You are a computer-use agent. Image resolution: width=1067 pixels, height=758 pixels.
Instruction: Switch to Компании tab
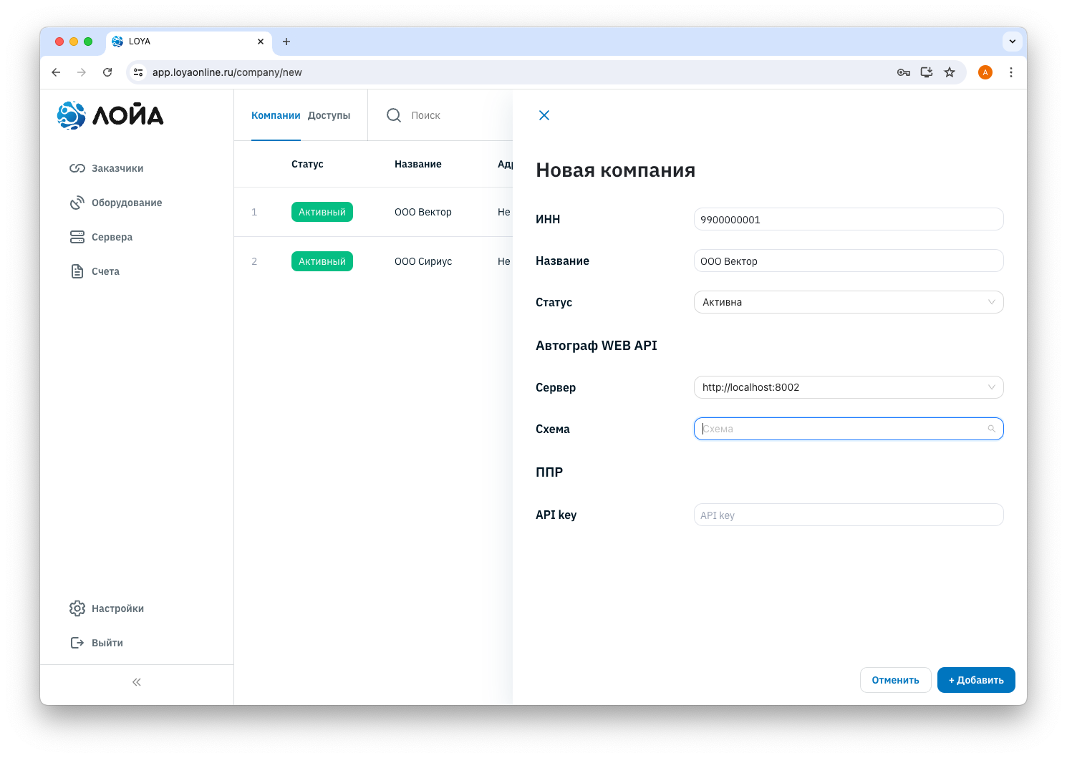[x=276, y=115]
